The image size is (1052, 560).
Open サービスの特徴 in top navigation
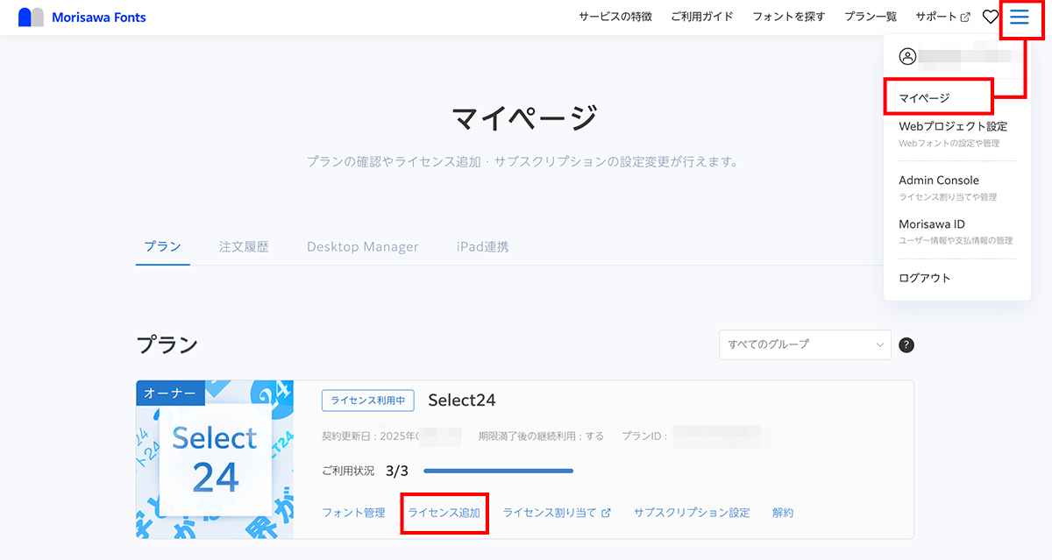[x=615, y=17]
